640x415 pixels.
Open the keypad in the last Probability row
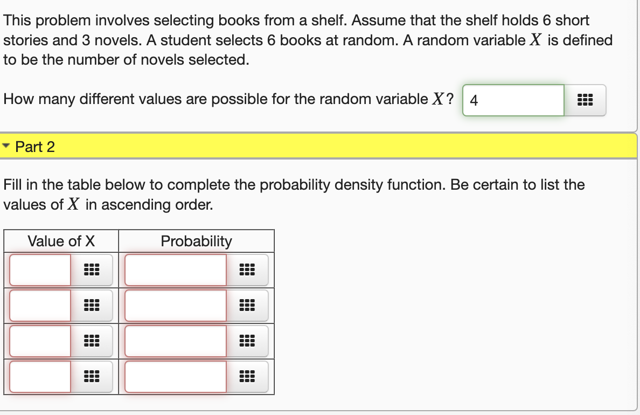click(x=248, y=377)
